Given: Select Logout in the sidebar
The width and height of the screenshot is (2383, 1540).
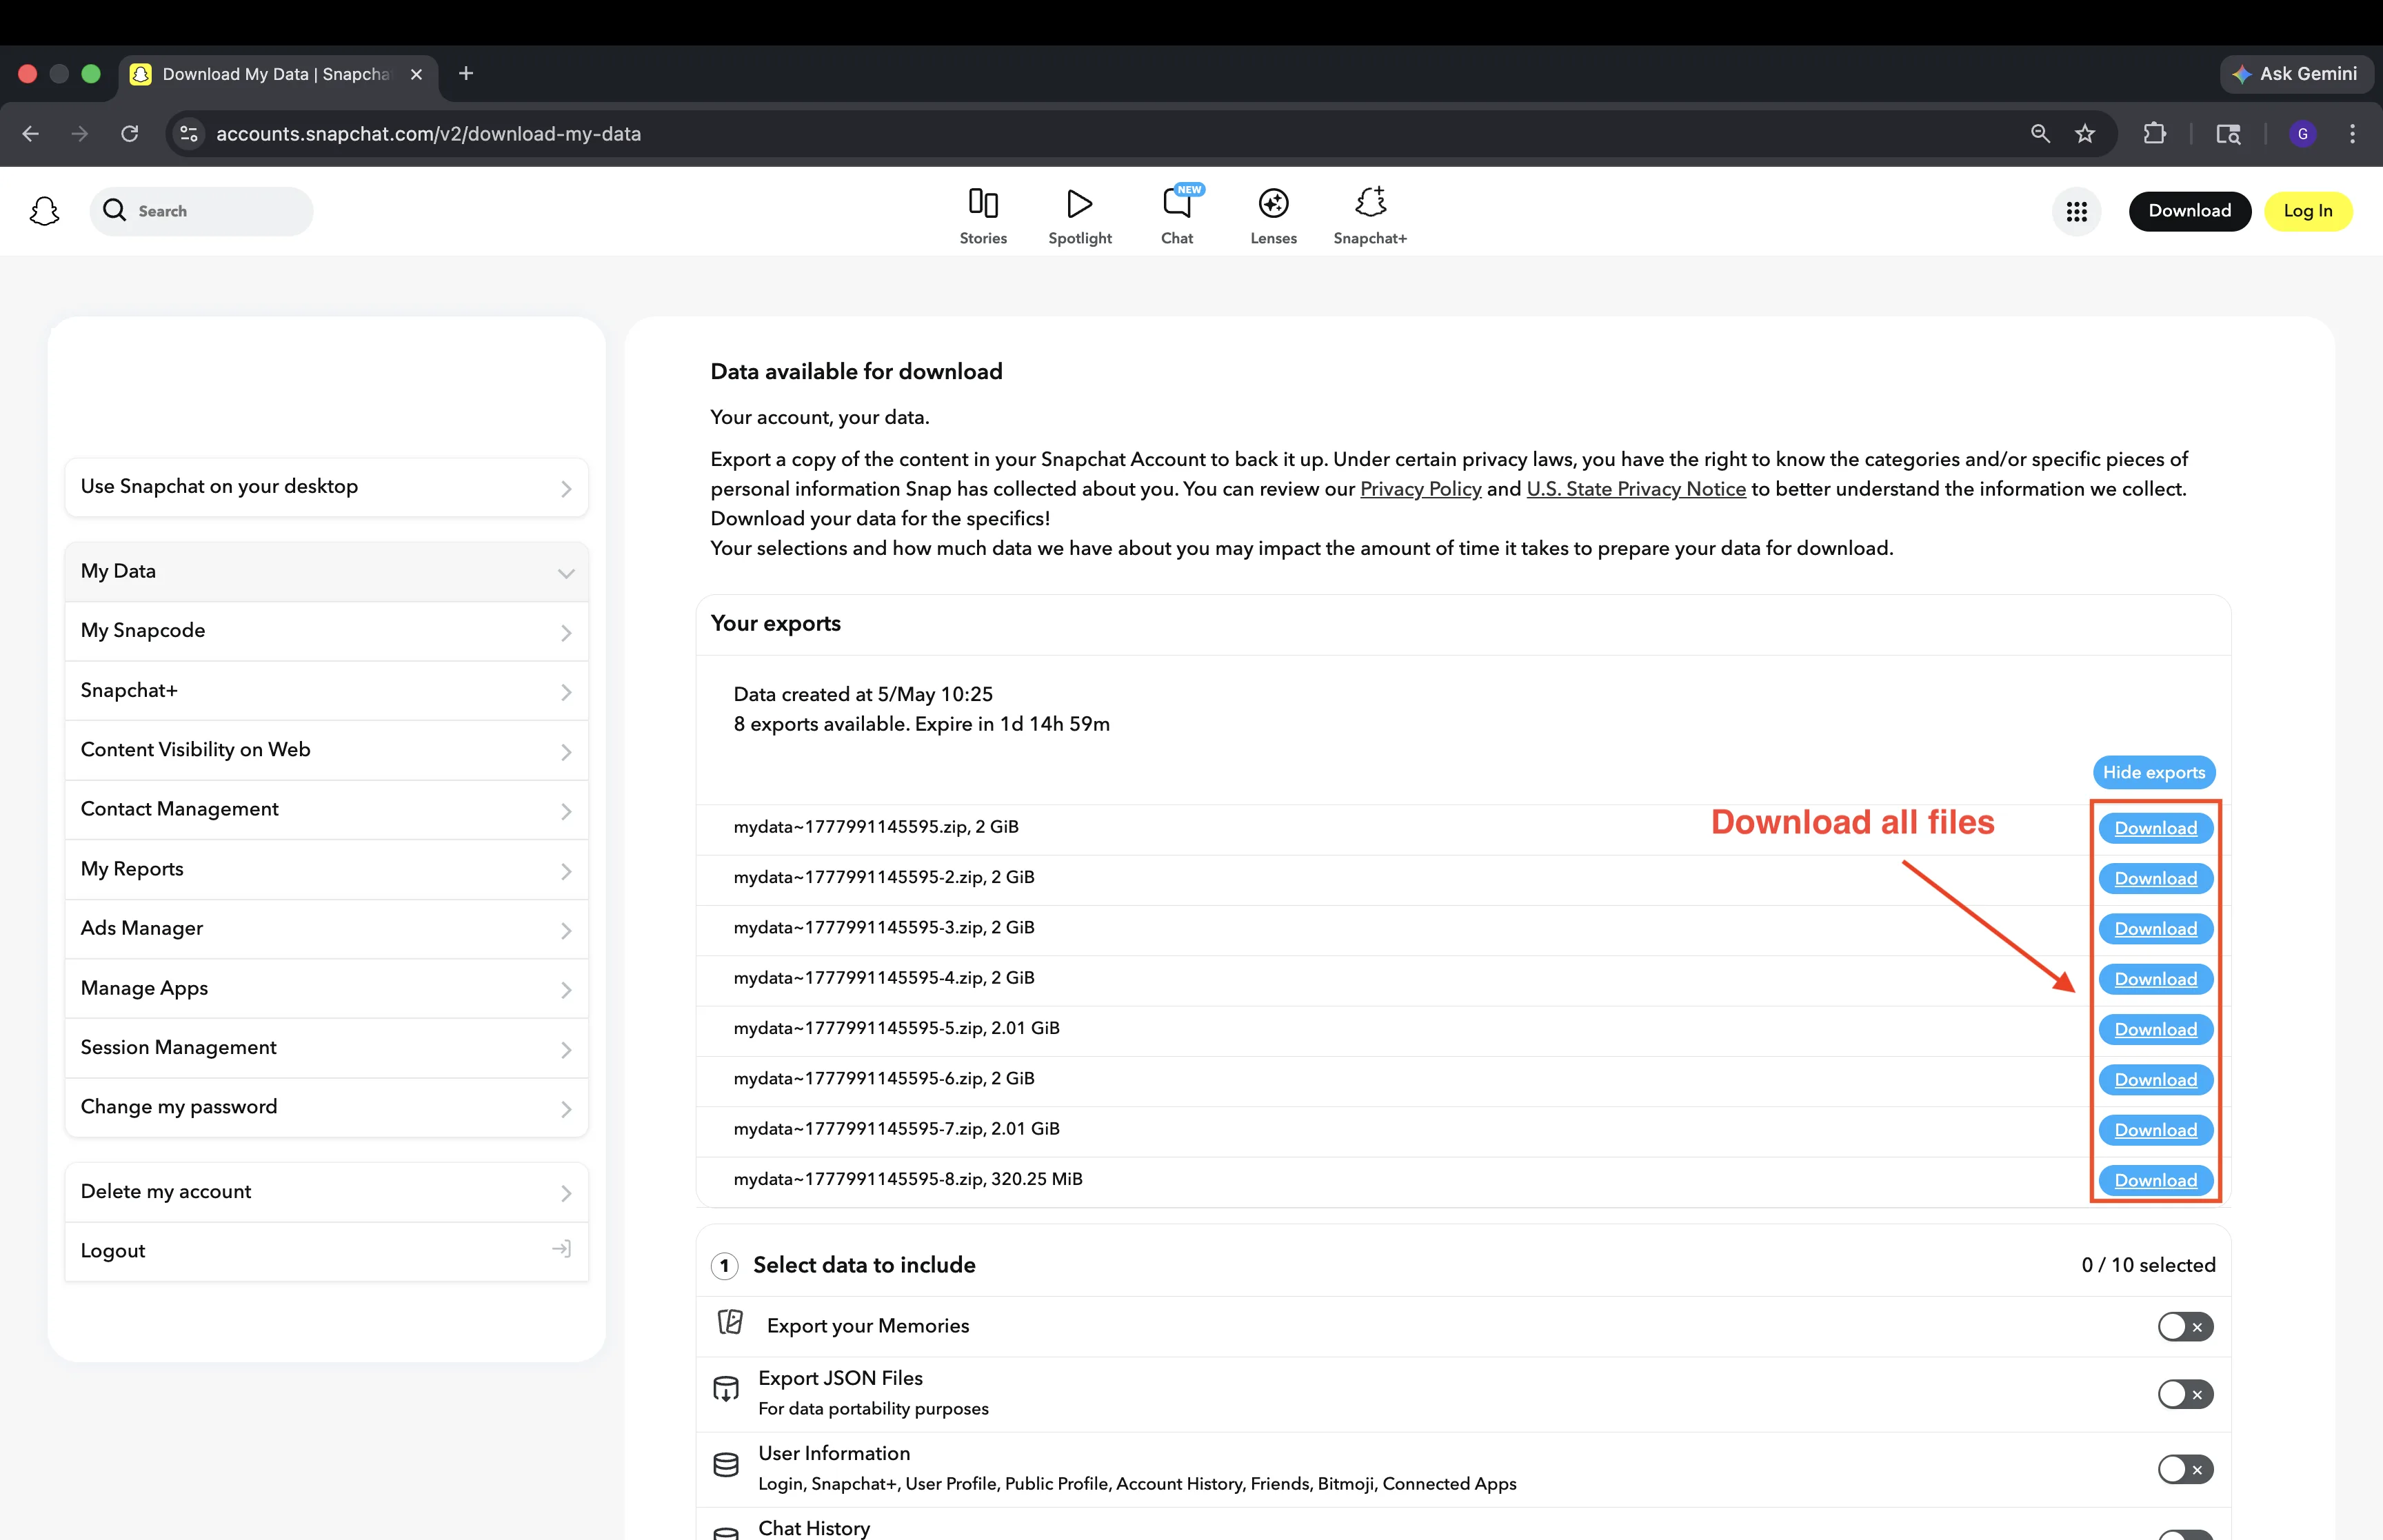Looking at the screenshot, I should click(x=327, y=1251).
